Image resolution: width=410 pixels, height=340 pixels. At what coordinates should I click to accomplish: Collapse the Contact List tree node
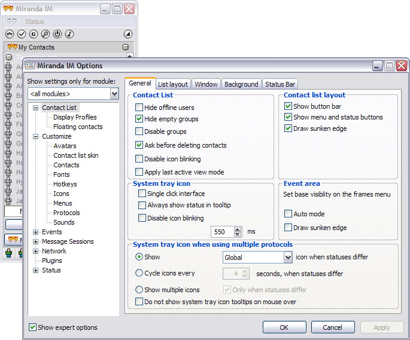[x=35, y=108]
